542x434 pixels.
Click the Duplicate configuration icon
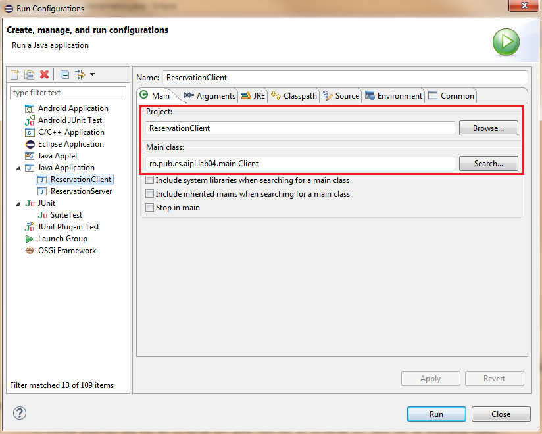(x=30, y=74)
